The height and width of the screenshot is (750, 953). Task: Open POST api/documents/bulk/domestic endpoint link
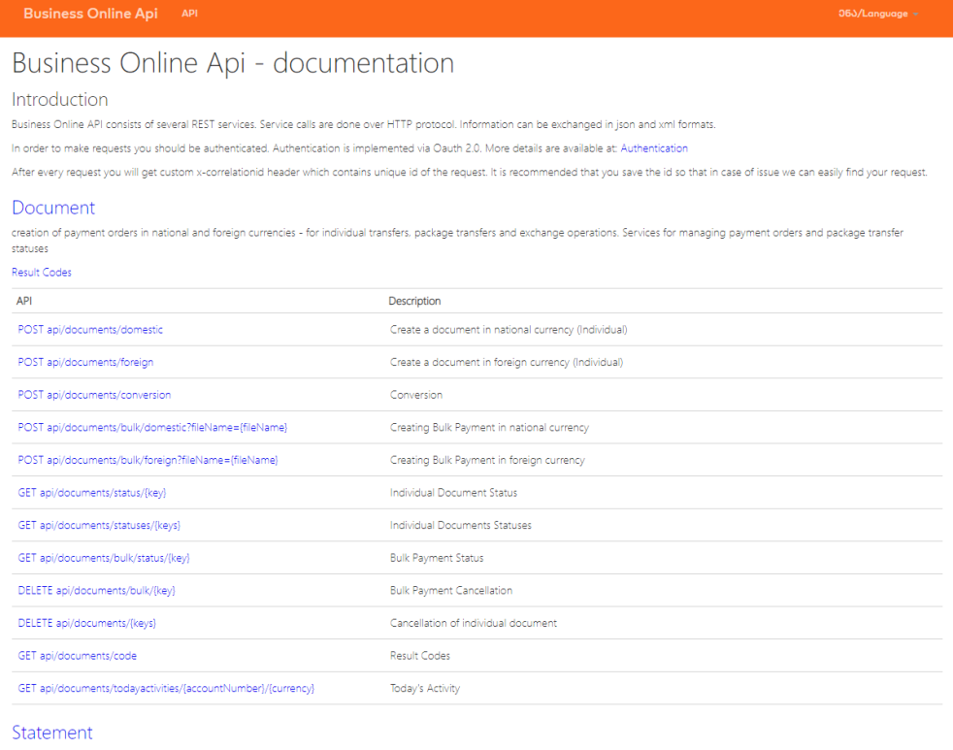coord(152,427)
